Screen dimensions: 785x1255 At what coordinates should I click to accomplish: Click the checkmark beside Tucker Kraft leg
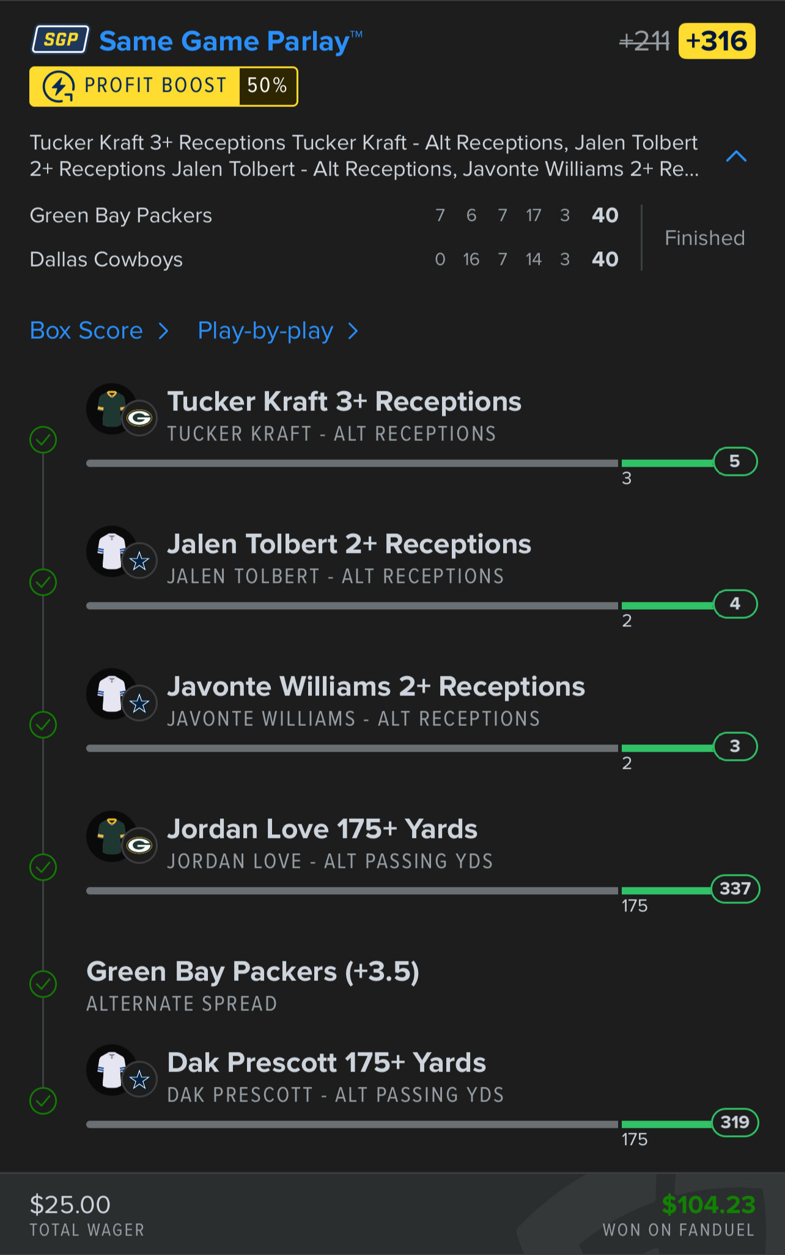(x=43, y=439)
